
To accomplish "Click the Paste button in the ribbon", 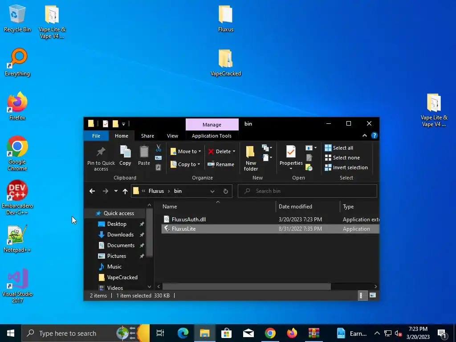I will click(144, 155).
